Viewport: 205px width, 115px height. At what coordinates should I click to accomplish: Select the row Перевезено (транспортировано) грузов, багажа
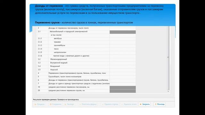tap(77, 73)
